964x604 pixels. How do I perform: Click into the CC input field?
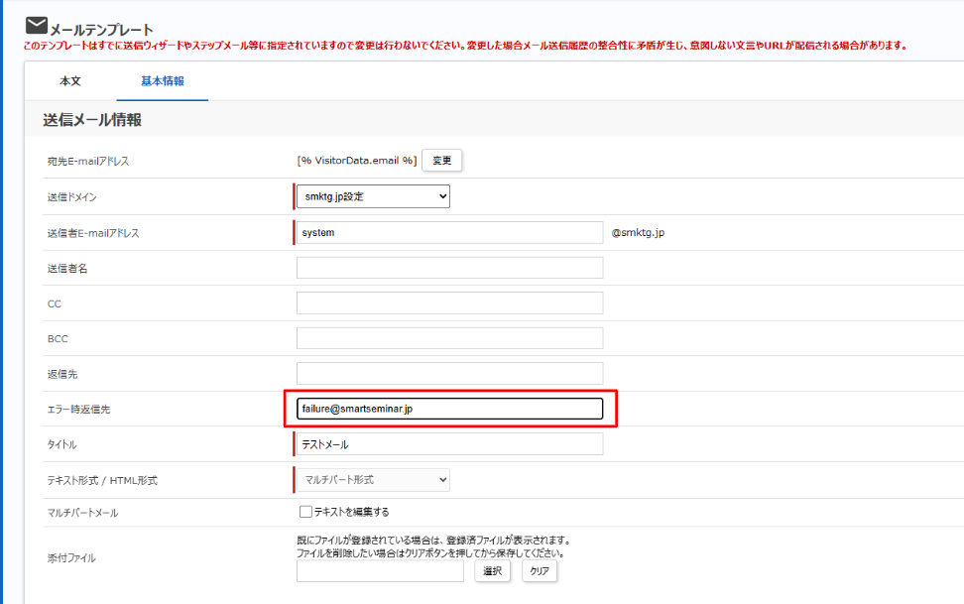(x=449, y=303)
